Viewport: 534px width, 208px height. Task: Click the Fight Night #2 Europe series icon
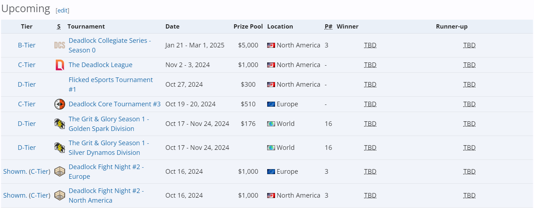(60, 172)
